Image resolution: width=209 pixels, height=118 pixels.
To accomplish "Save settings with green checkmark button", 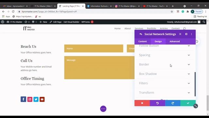I will coord(188,103).
